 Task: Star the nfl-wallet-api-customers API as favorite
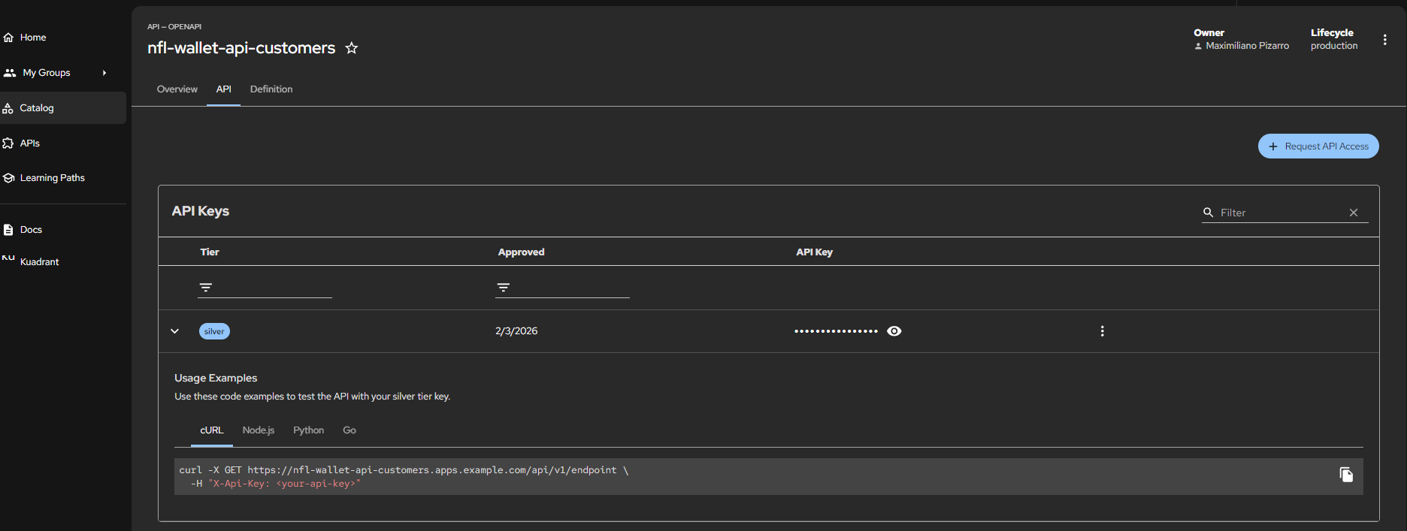pyautogui.click(x=351, y=48)
